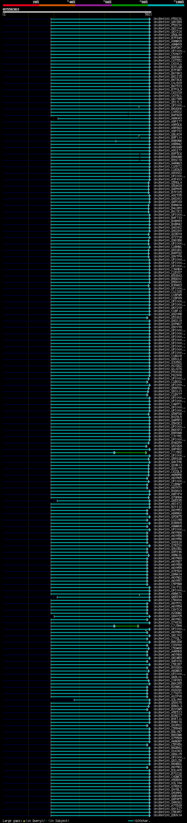Image resolution: width=187 pixels, height=823 pixels.
Task: Open hit UniRef100_C5P5N8
Action: pos(167,584)
